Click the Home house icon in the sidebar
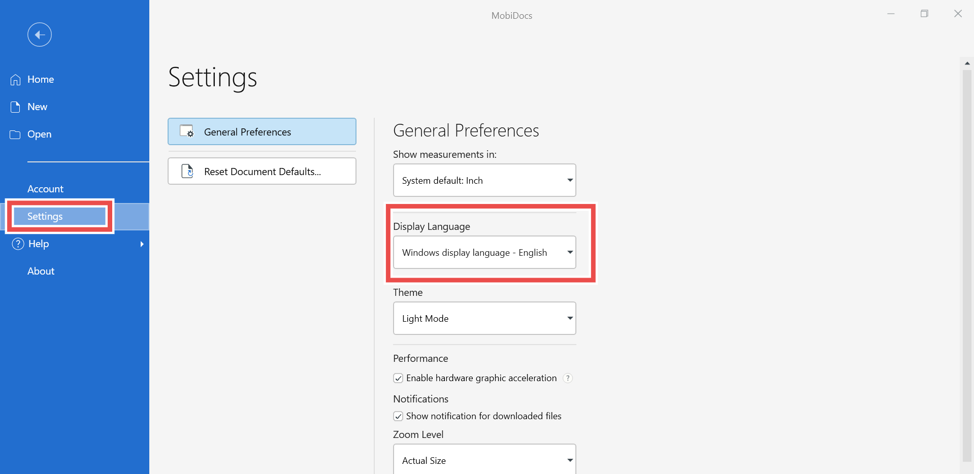 [x=16, y=80]
